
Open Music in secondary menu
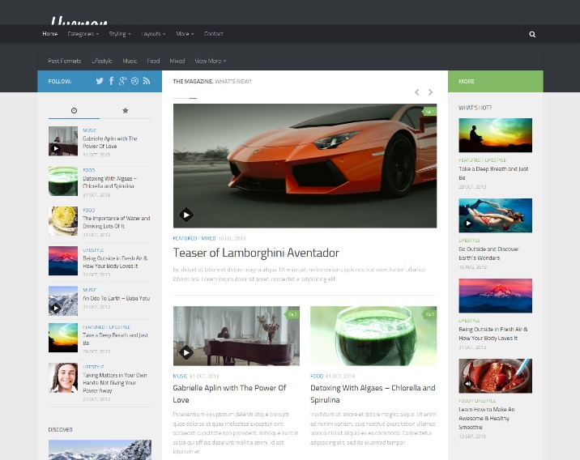click(130, 61)
